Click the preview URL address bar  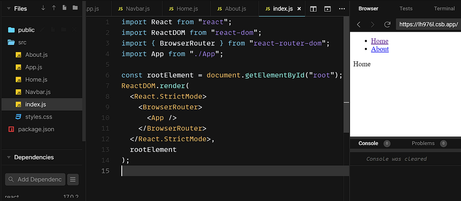[x=428, y=24]
